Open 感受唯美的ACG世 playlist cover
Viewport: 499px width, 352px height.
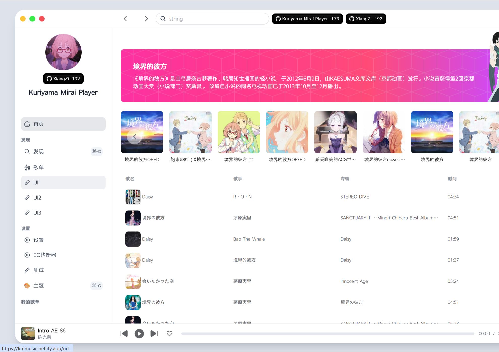point(336,132)
